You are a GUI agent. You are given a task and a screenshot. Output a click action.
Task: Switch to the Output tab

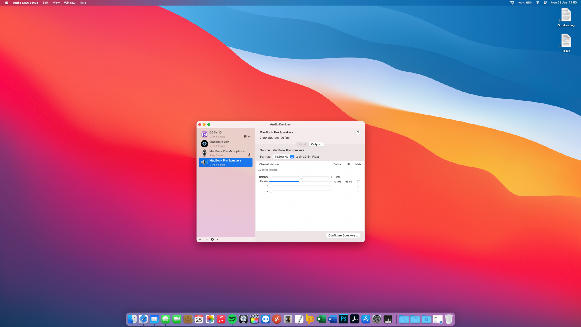tap(316, 144)
